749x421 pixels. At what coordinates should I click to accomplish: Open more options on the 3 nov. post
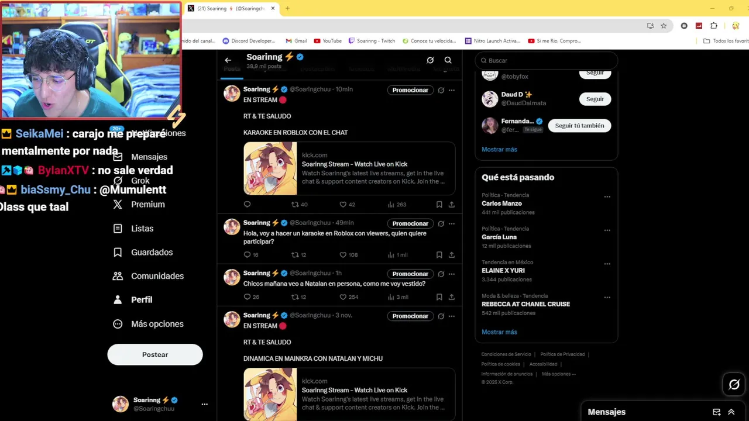point(452,316)
